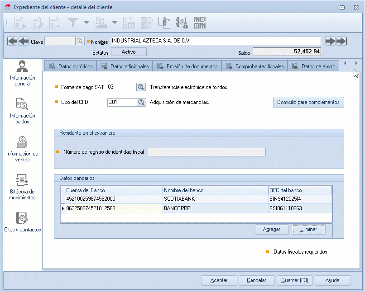
Task: Select account 963258974521012588 cell
Action: point(114,208)
